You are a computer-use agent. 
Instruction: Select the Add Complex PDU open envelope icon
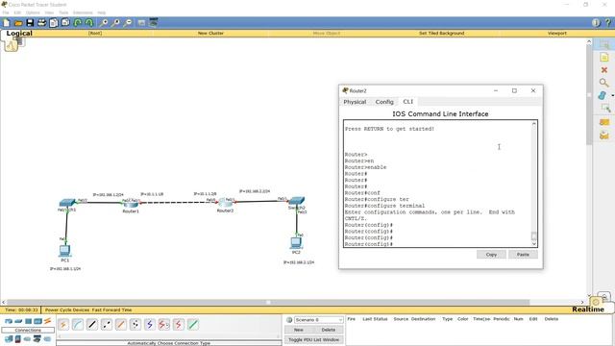click(604, 136)
